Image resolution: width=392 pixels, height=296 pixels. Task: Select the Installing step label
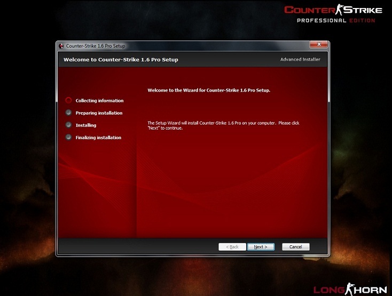86,125
